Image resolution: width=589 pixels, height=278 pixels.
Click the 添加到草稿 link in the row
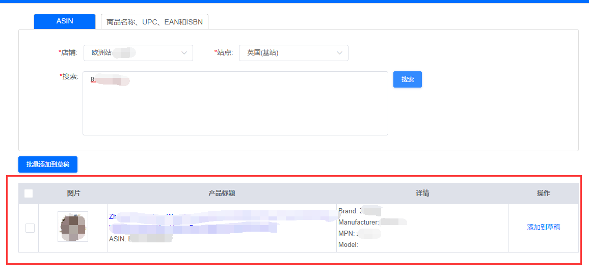click(x=544, y=228)
